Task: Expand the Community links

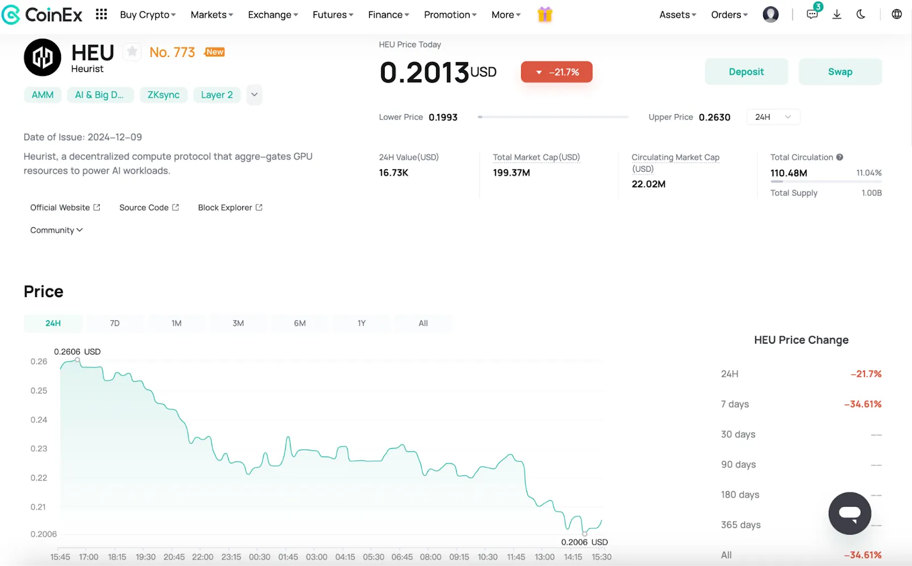Action: pos(56,230)
